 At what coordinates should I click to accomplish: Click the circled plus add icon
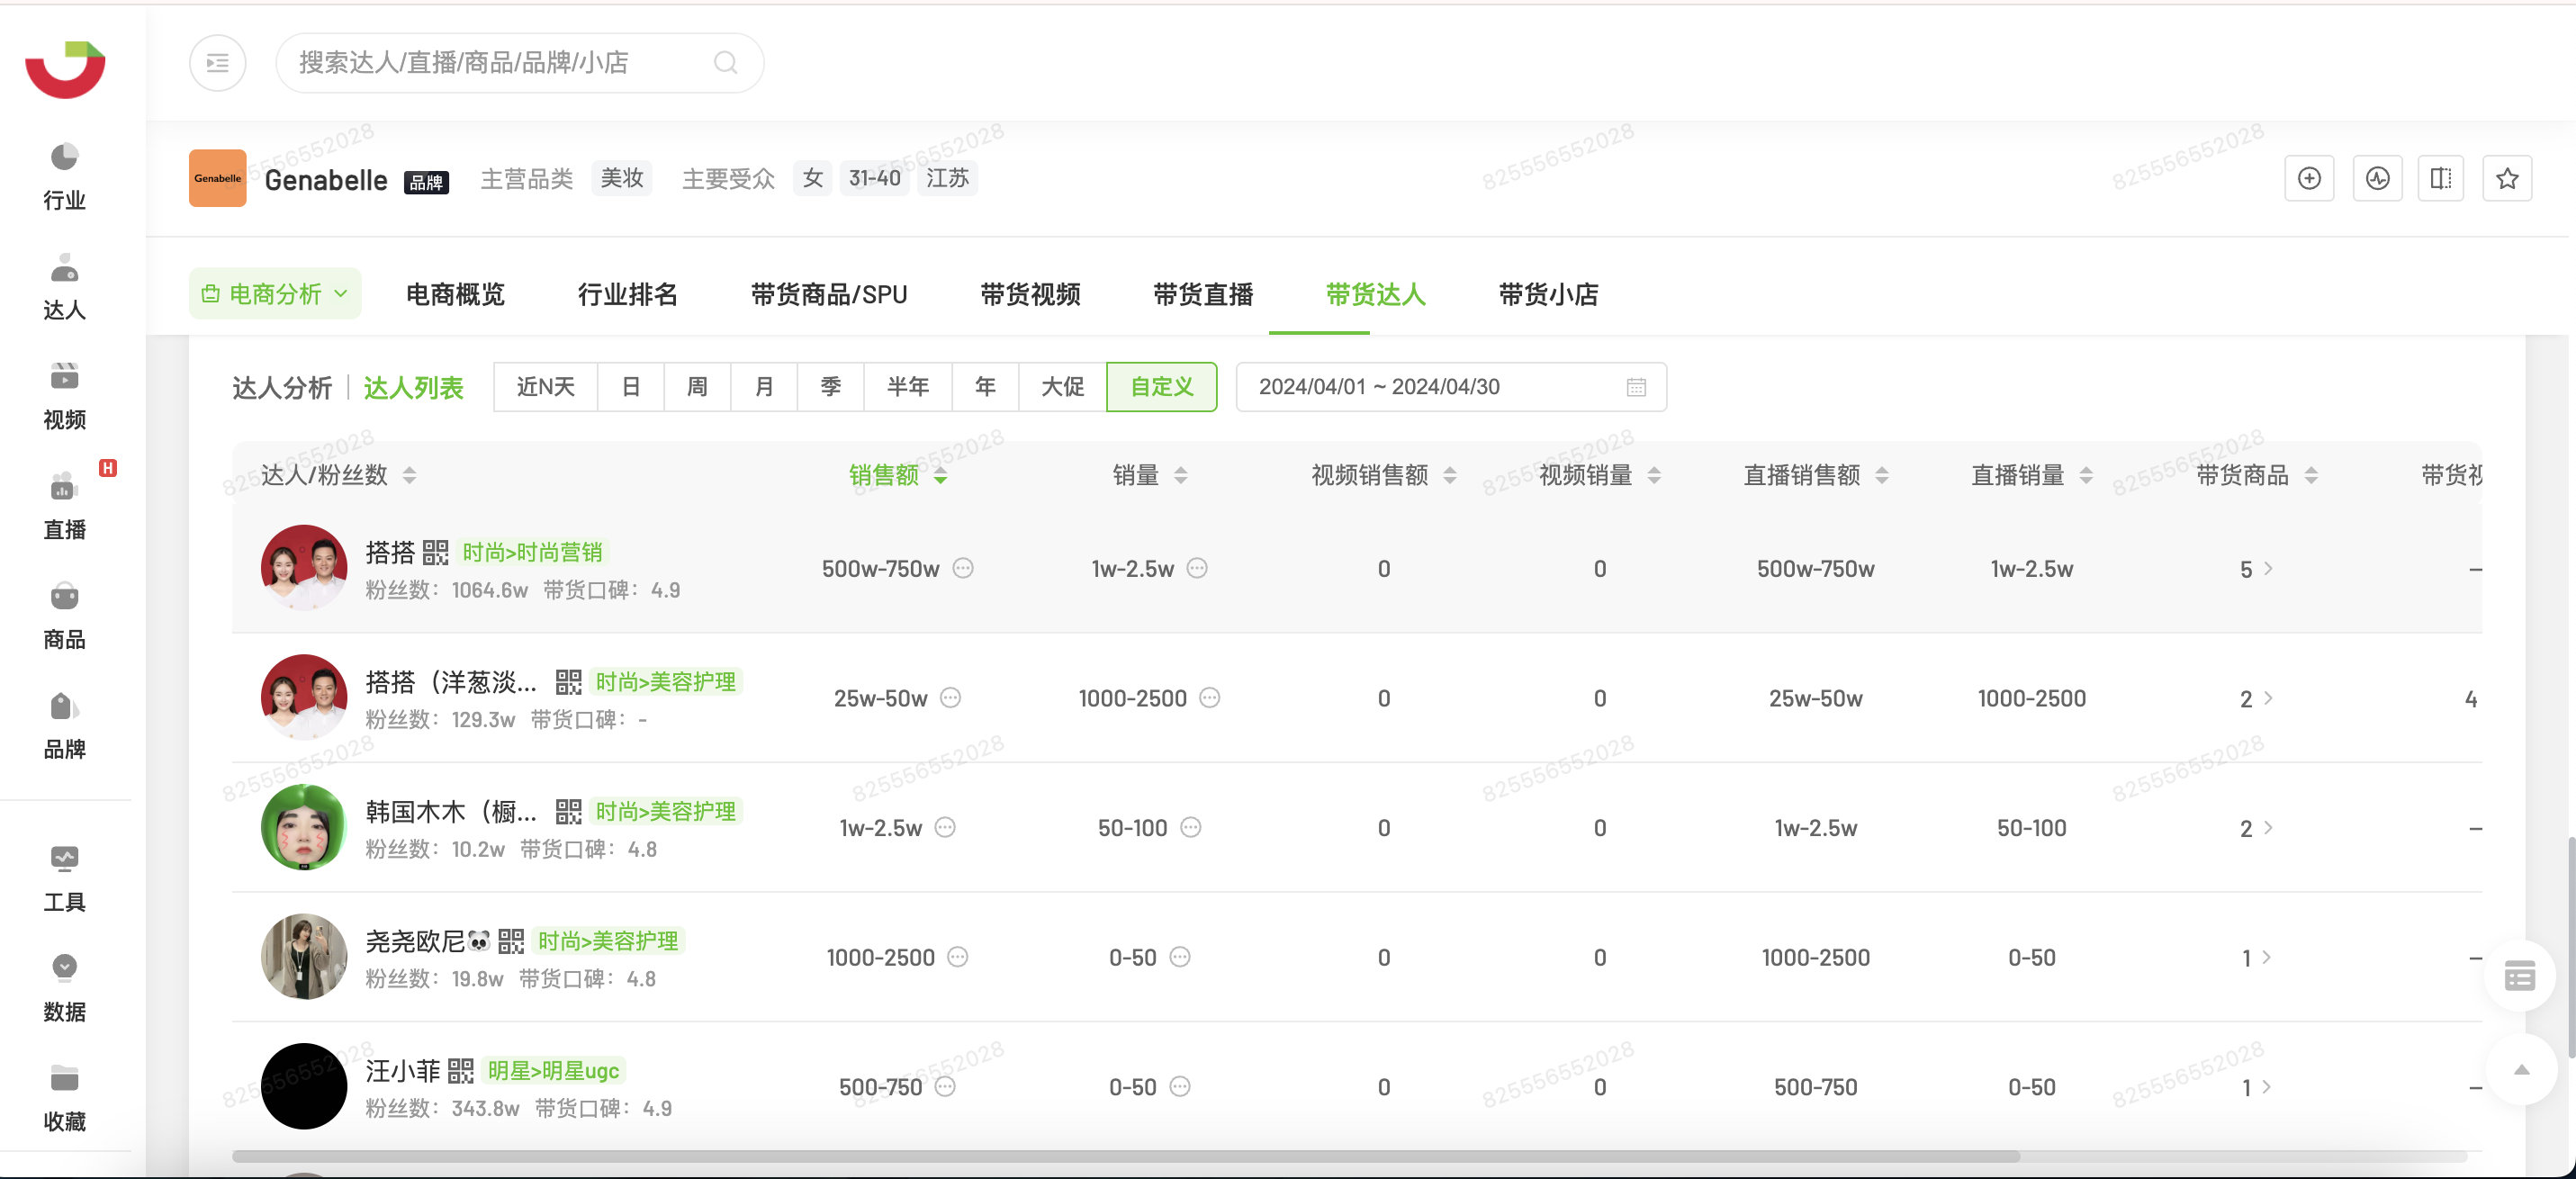pos(2308,179)
